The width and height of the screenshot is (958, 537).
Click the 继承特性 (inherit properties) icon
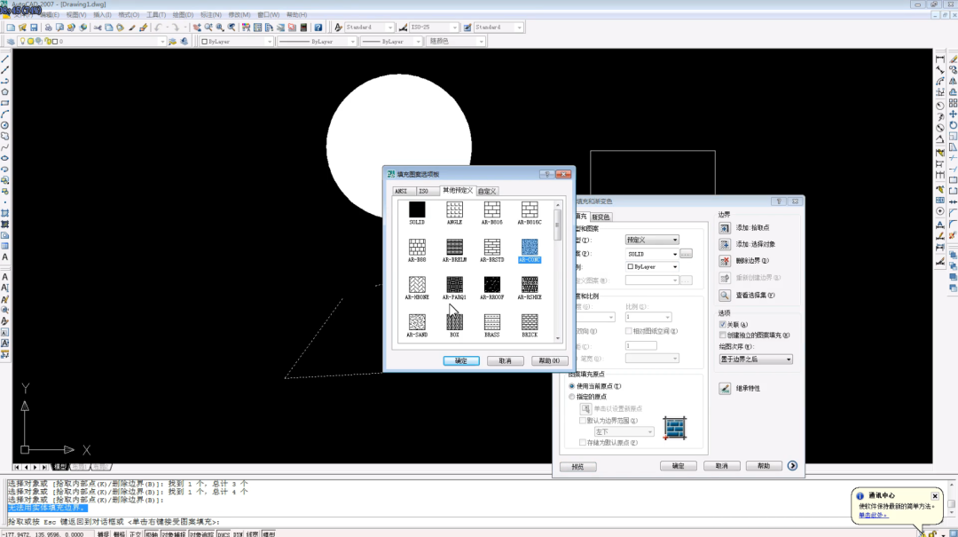coord(725,388)
